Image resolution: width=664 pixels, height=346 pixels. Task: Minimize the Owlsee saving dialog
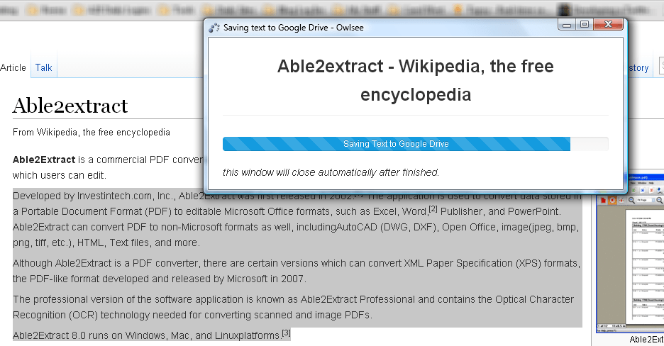tap(567, 25)
